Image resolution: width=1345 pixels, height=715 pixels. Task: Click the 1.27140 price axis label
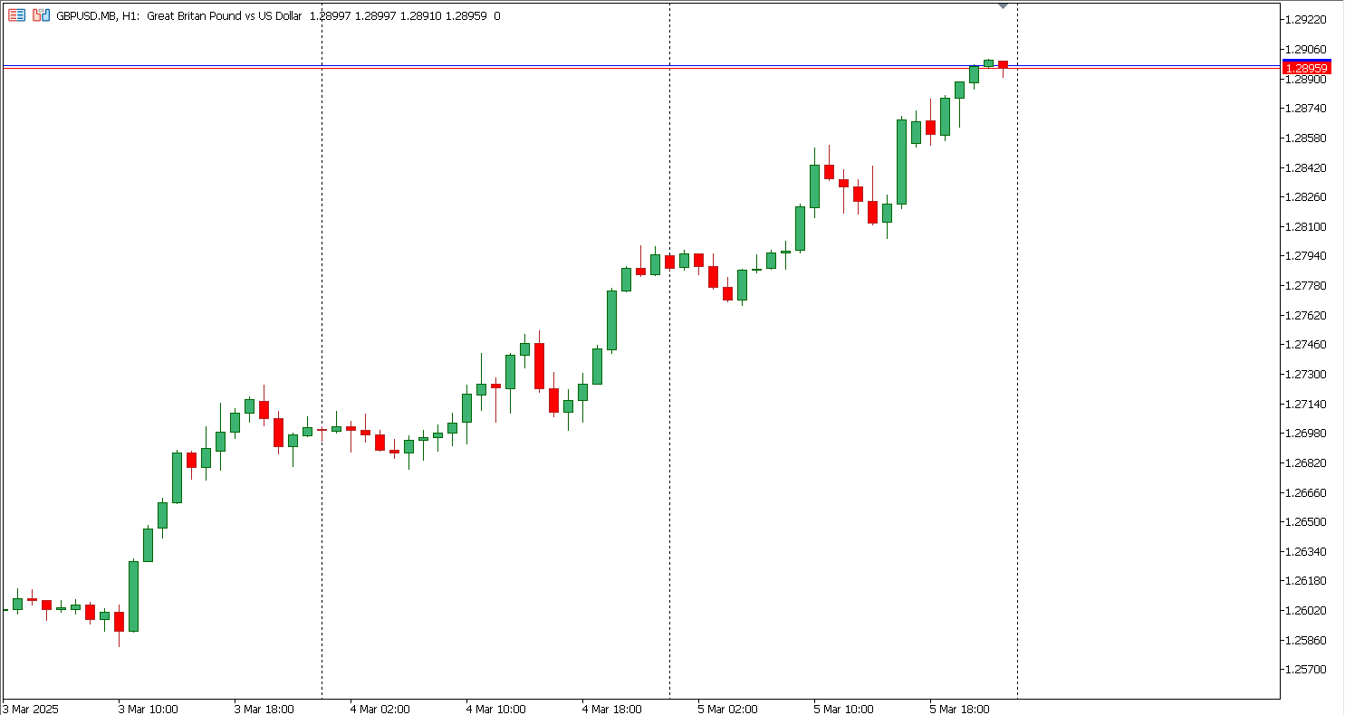[1305, 404]
